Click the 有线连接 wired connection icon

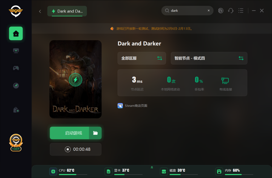point(225,80)
